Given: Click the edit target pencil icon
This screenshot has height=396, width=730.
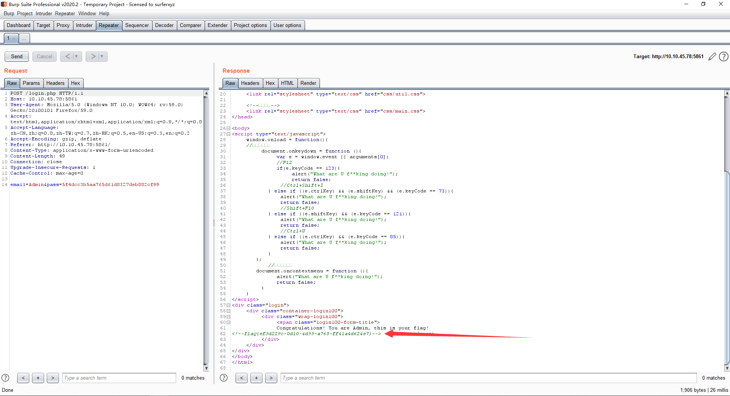Looking at the screenshot, I should [x=712, y=57].
